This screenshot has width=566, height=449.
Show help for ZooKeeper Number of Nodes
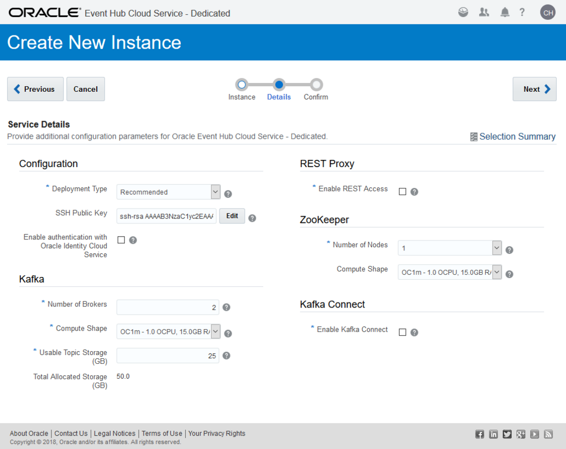click(x=509, y=250)
